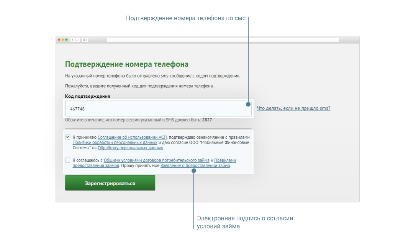Image resolution: width=416 pixels, height=241 pixels.
Task: Open 'Политики обработки персональных данных' link
Action: [x=115, y=142]
